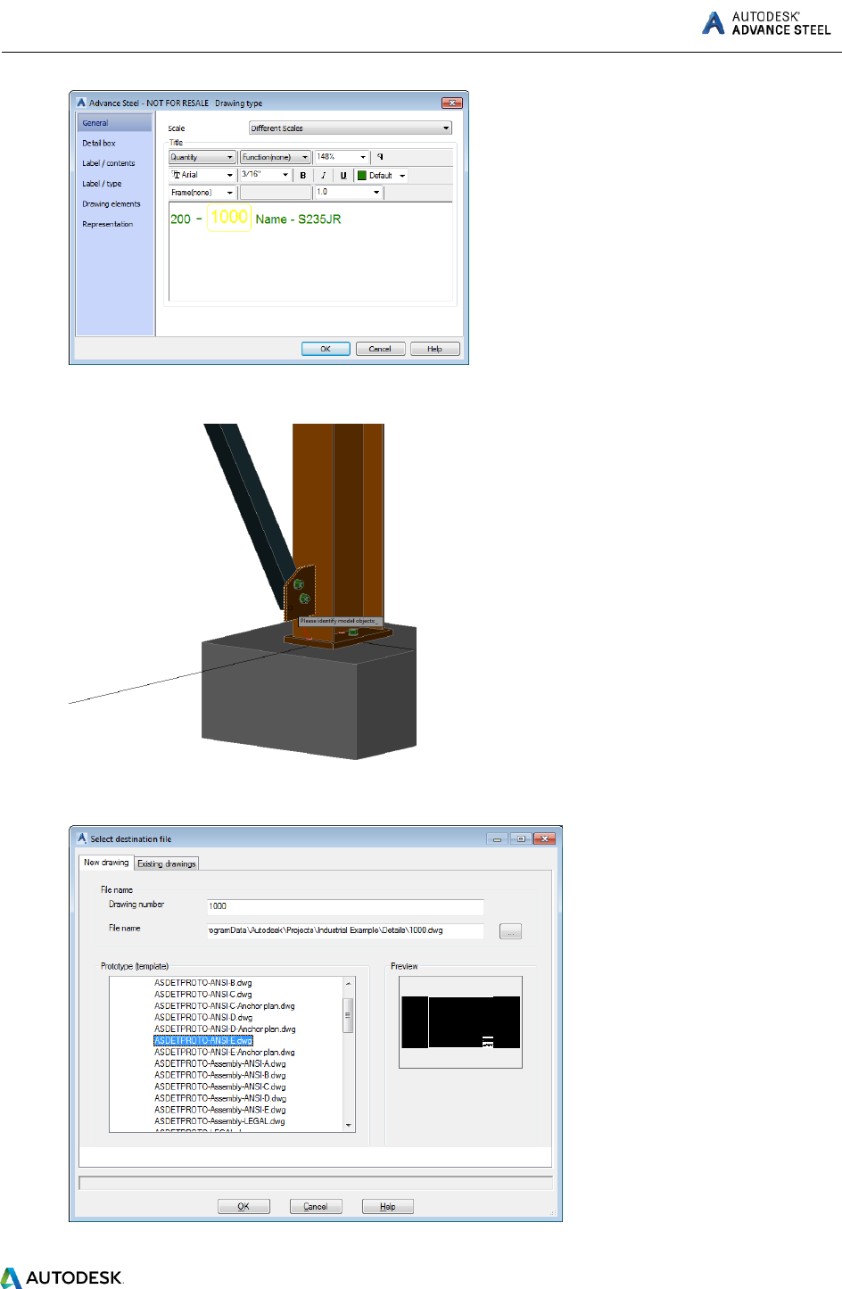Screen dimensions: 842x1289
Task: Select the Drawing elements category
Action: point(111,204)
